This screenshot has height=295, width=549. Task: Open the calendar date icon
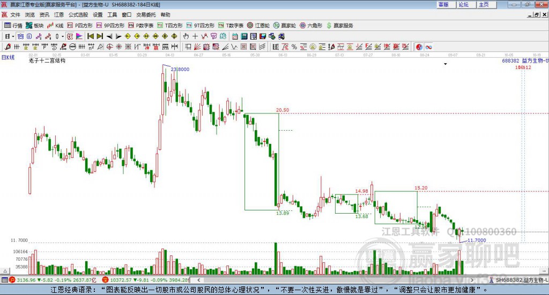(235, 36)
